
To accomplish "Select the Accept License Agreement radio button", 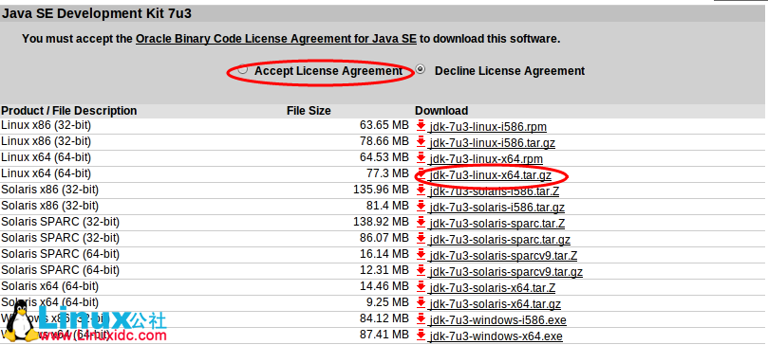I will tap(242, 69).
